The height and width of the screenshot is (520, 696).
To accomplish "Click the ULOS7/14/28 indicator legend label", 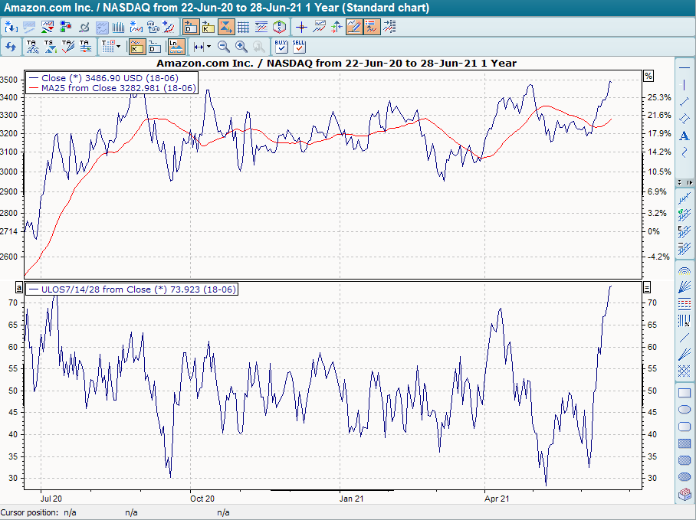I will [132, 289].
